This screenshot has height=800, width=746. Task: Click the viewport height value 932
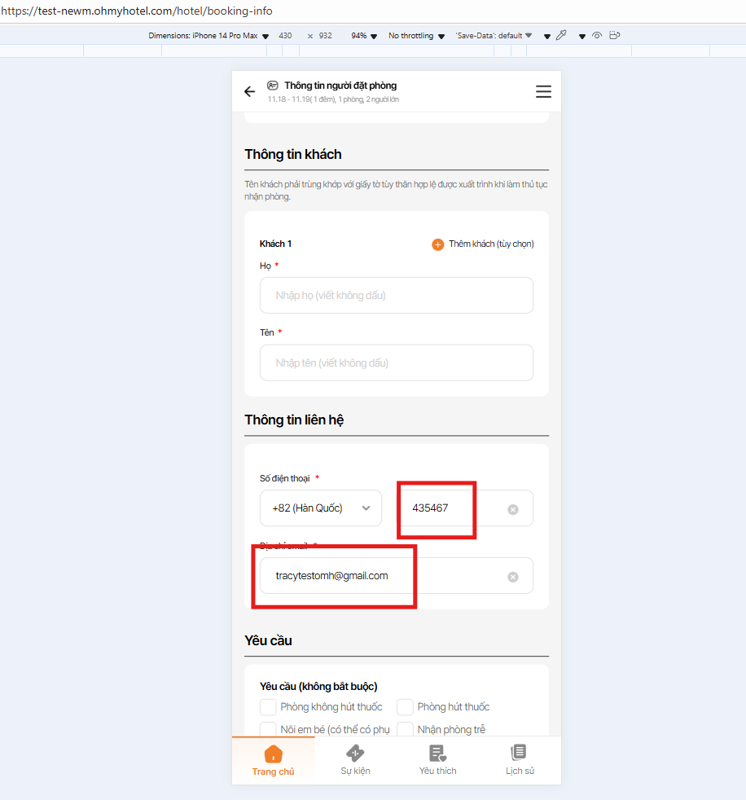coord(325,36)
